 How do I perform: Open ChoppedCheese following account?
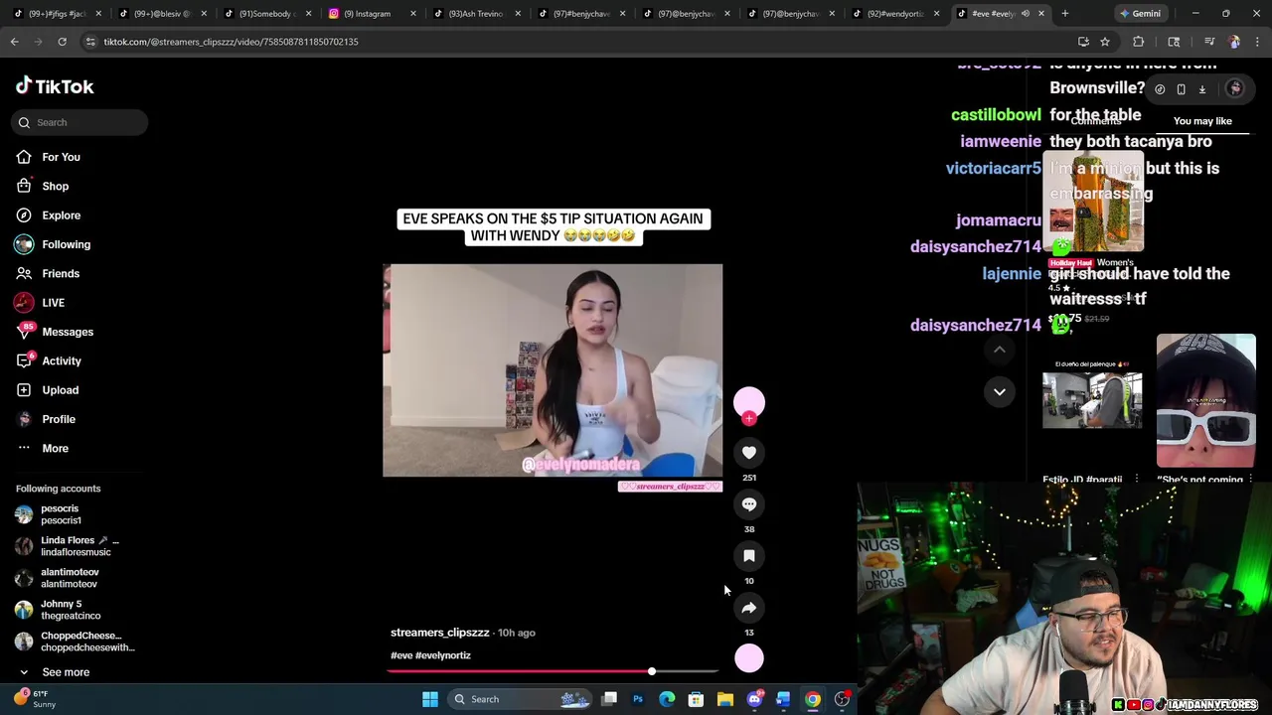[x=75, y=642]
